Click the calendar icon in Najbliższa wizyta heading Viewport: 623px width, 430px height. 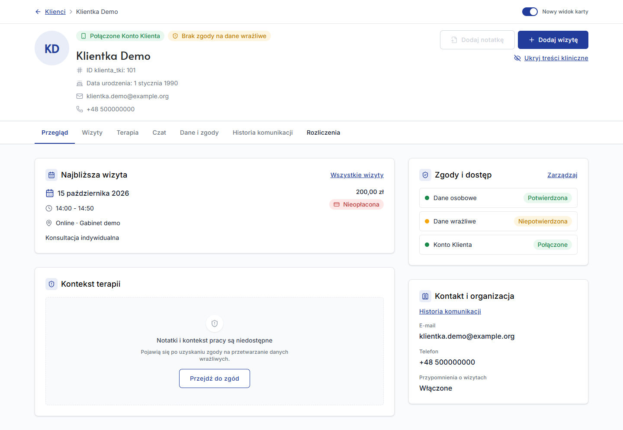click(51, 175)
